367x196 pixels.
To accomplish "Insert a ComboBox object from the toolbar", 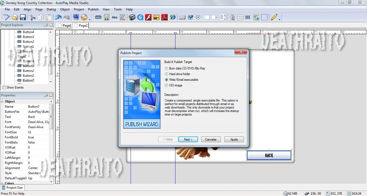I will [214, 17].
